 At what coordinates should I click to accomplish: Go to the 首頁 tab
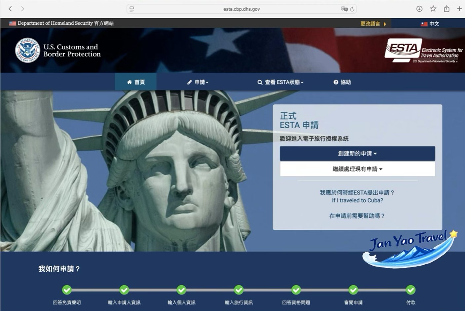coord(136,82)
